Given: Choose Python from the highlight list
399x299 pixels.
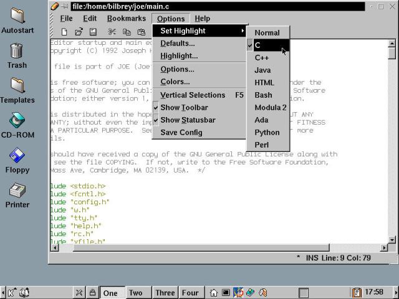Looking at the screenshot, I should coord(267,133).
